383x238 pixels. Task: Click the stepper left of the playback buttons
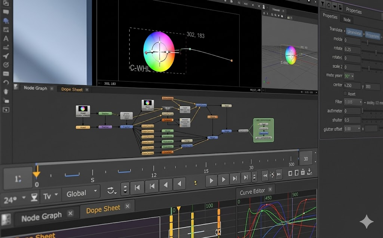(x=125, y=189)
